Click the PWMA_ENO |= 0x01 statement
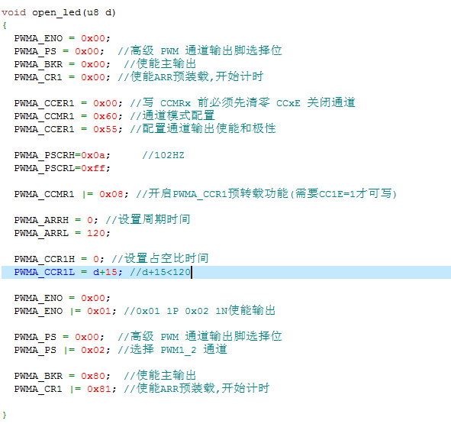Viewport: 451px width, 424px height. pos(66,312)
